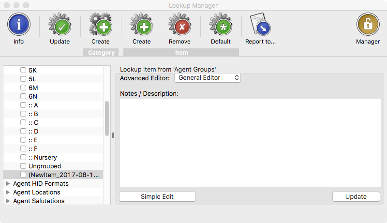
Task: Click the split pane divider handle
Action: pyautogui.click(x=113, y=135)
